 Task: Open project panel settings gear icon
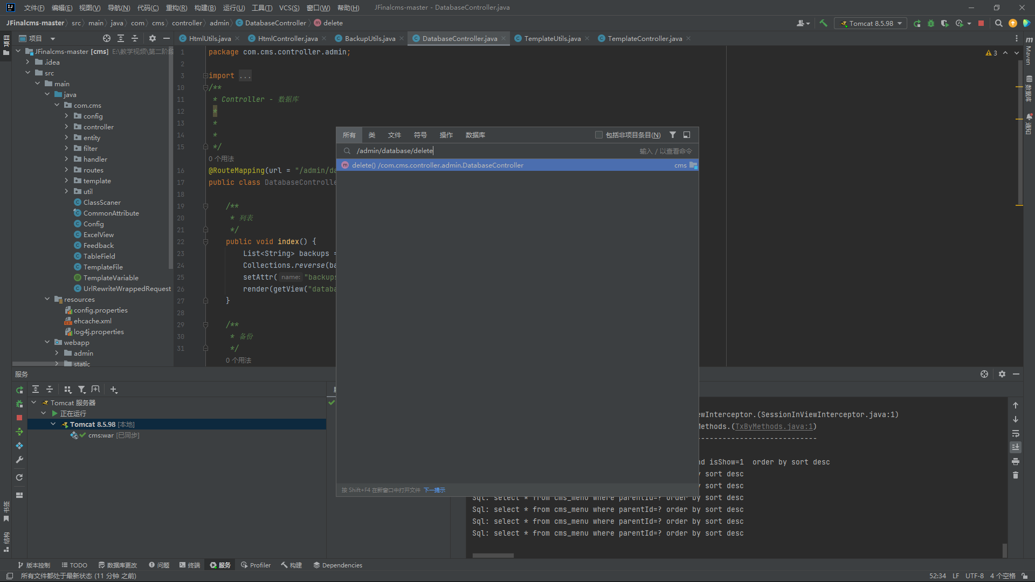pyautogui.click(x=153, y=38)
